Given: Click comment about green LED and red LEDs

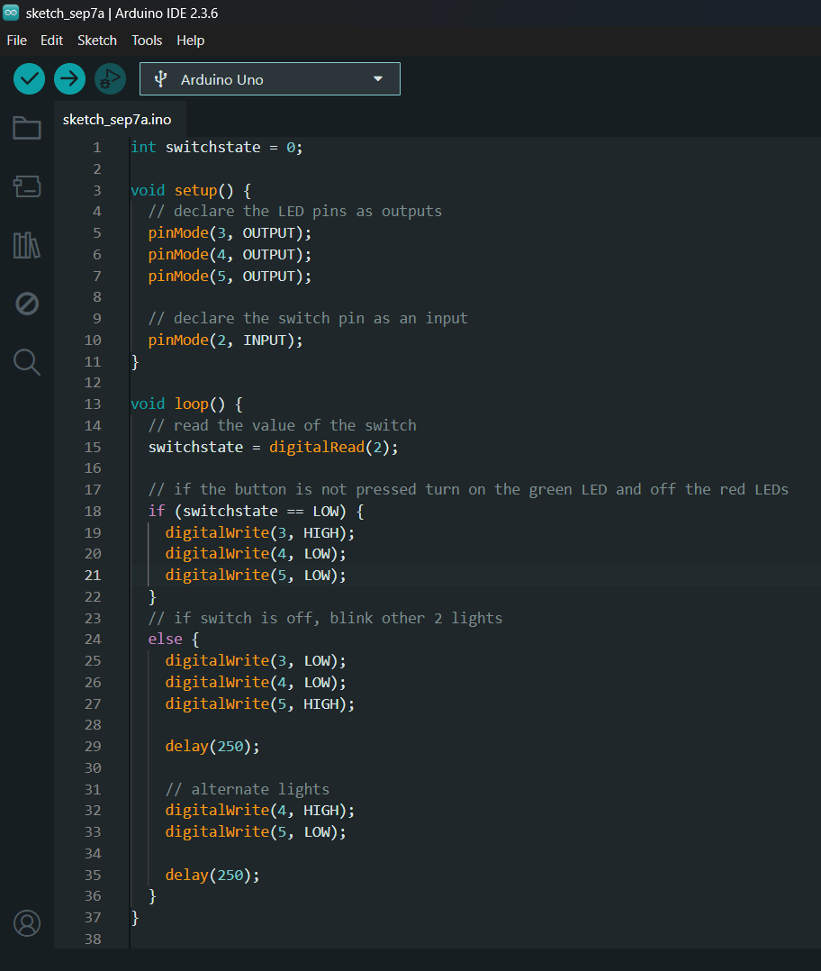Looking at the screenshot, I should pos(468,490).
